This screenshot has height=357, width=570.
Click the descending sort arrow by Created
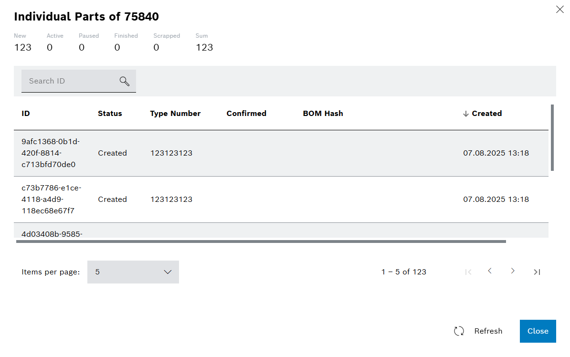coord(466,114)
